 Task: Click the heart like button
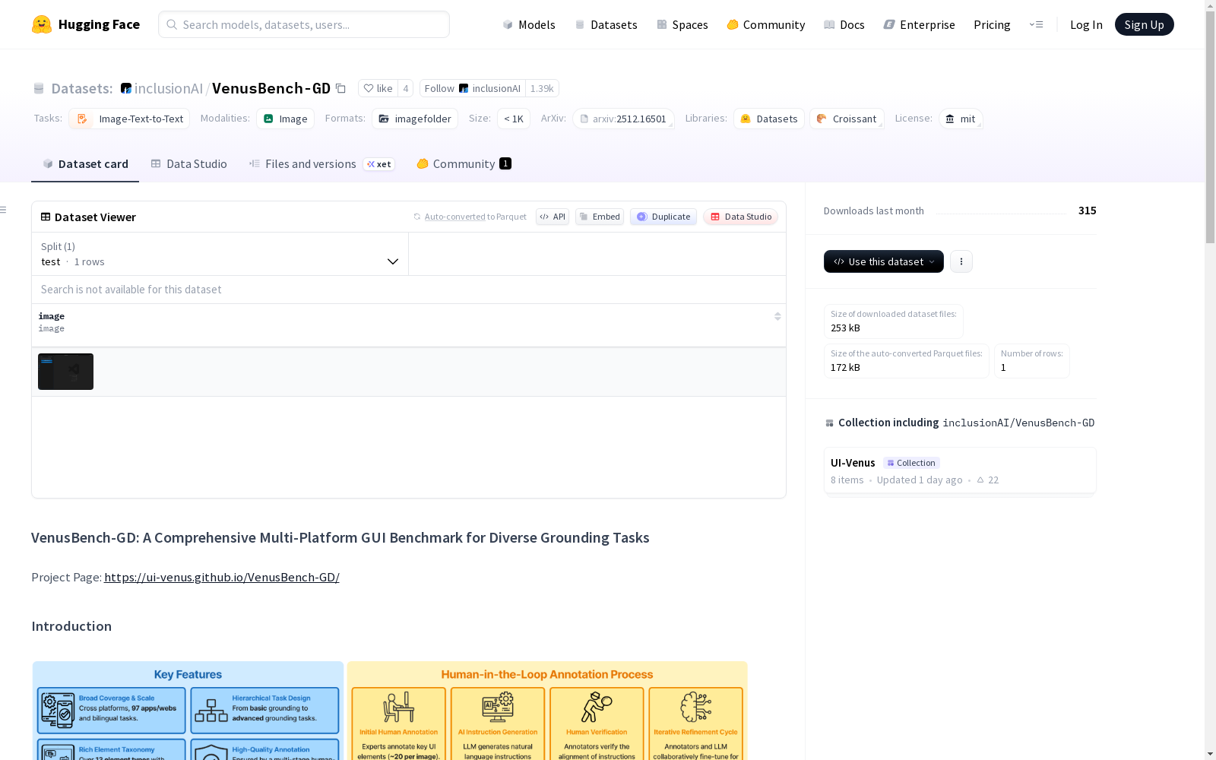[x=378, y=88]
